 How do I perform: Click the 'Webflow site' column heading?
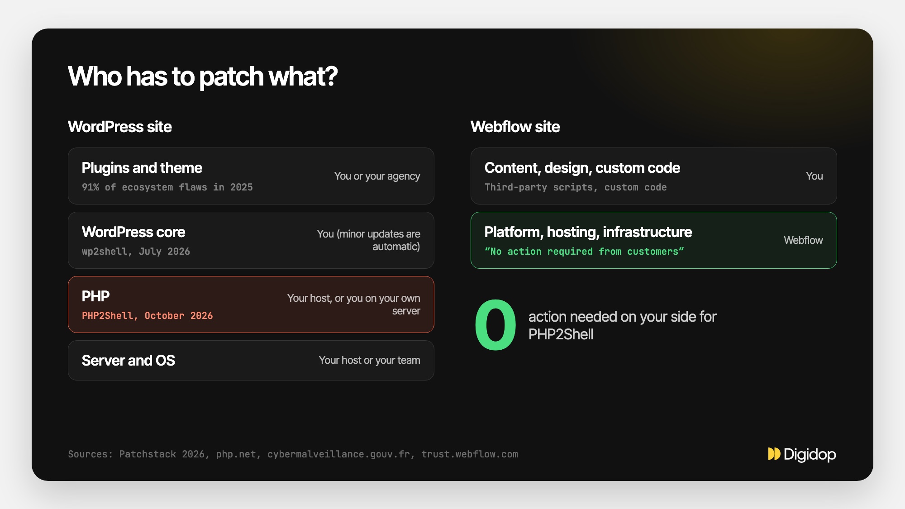tap(515, 127)
